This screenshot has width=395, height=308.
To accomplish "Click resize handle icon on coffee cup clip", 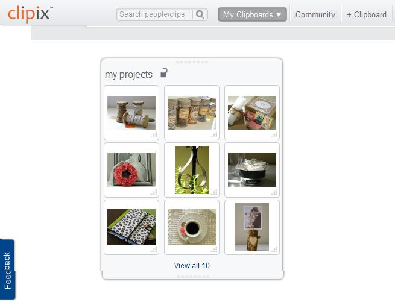I will pos(214,250).
